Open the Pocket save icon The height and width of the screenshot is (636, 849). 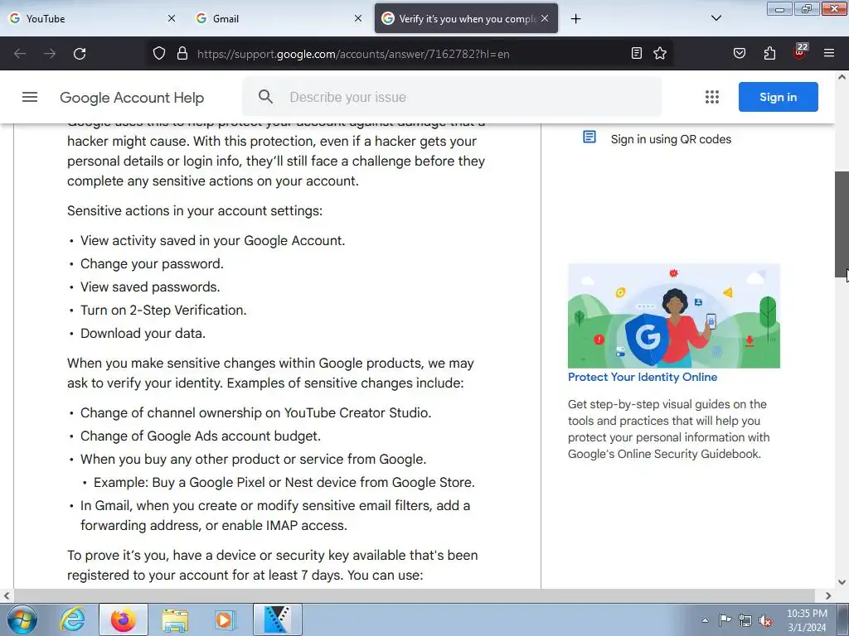coord(740,53)
